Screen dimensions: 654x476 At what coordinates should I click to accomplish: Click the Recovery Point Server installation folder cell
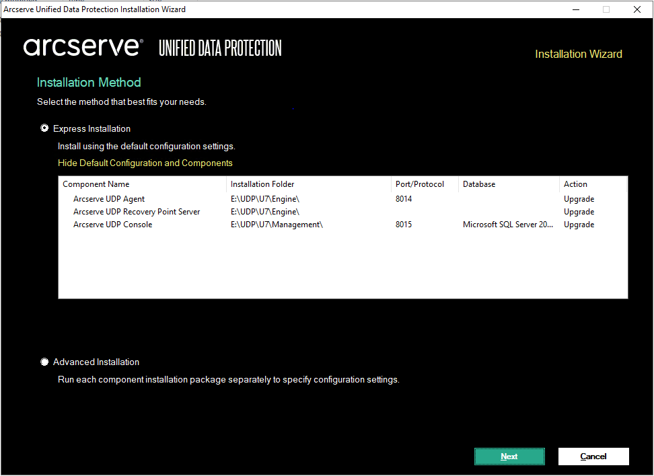click(265, 212)
